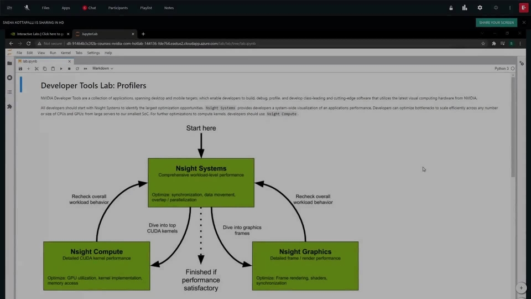Open the file browser folder icon in the sidebar
The image size is (531, 299).
pyautogui.click(x=9, y=64)
